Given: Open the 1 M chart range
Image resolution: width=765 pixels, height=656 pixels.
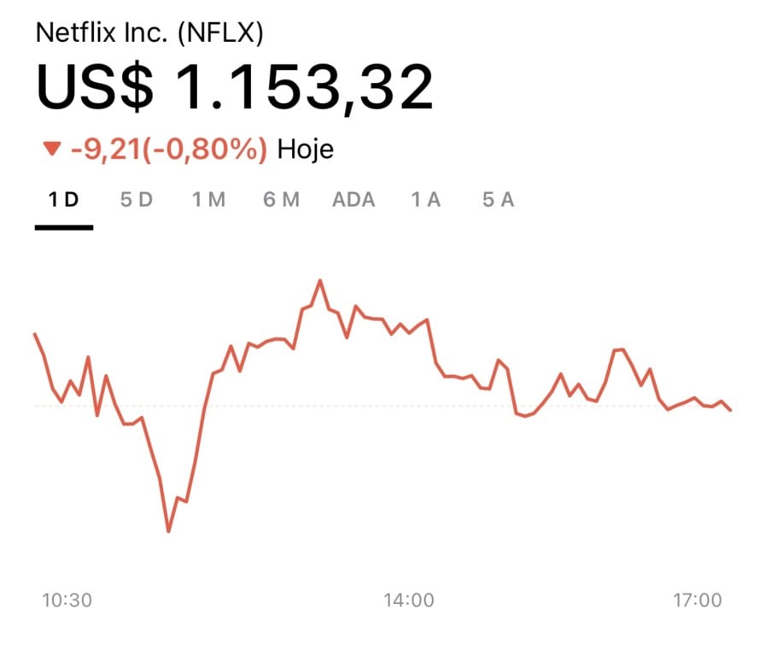Looking at the screenshot, I should point(208,200).
